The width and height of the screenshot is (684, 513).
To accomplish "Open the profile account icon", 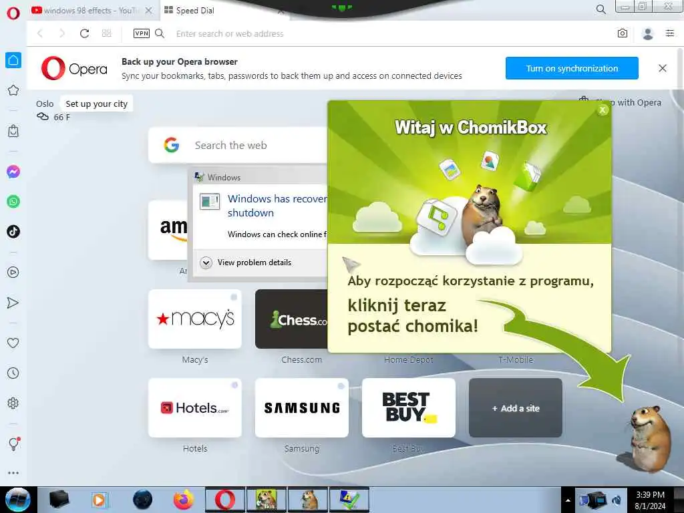I will click(x=648, y=33).
